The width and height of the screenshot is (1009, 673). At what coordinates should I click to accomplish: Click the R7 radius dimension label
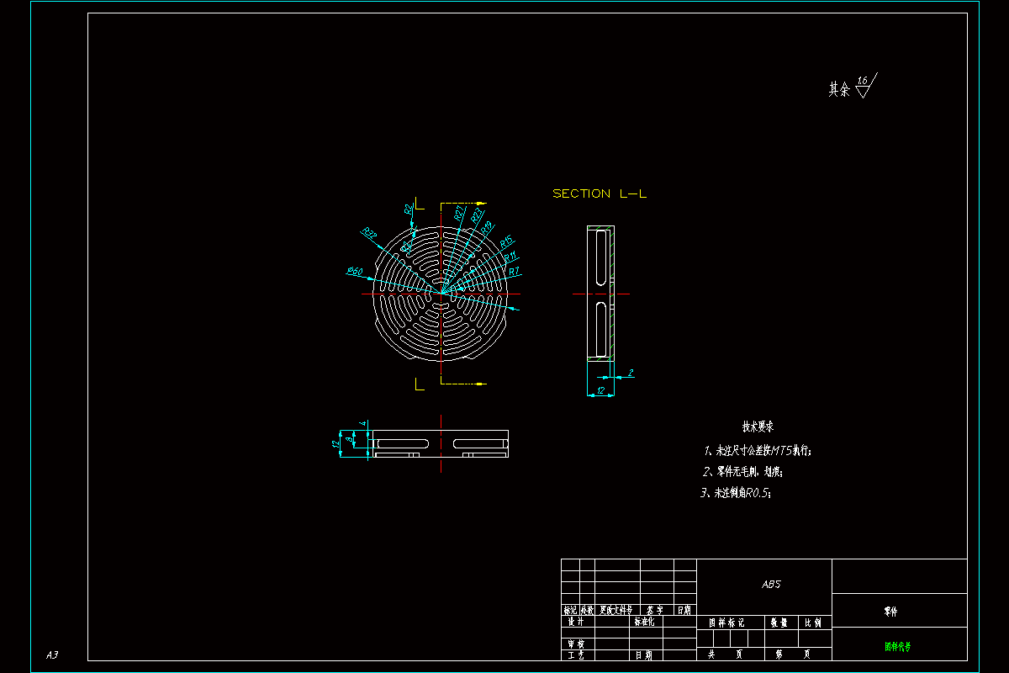[514, 271]
